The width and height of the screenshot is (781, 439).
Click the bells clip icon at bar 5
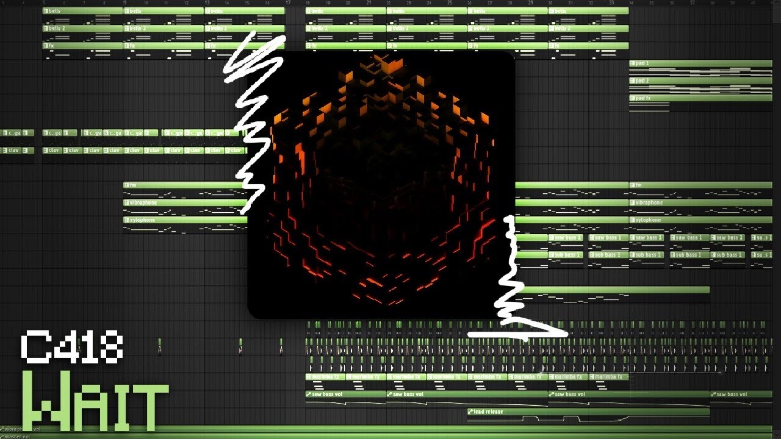coord(46,11)
